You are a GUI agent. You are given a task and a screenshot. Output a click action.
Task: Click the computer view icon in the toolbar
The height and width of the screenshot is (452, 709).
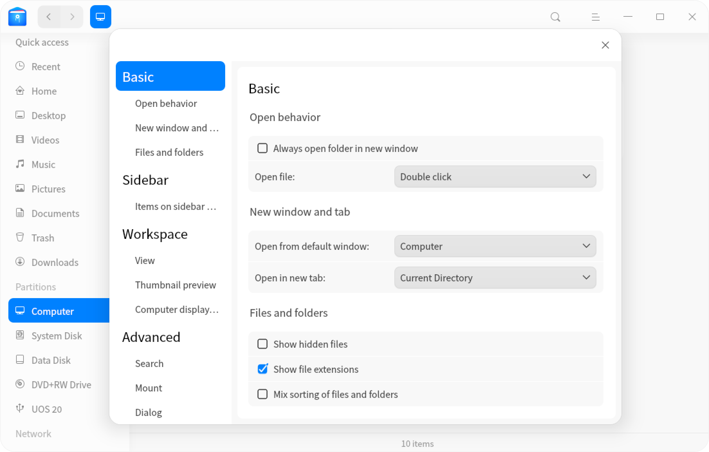[100, 16]
